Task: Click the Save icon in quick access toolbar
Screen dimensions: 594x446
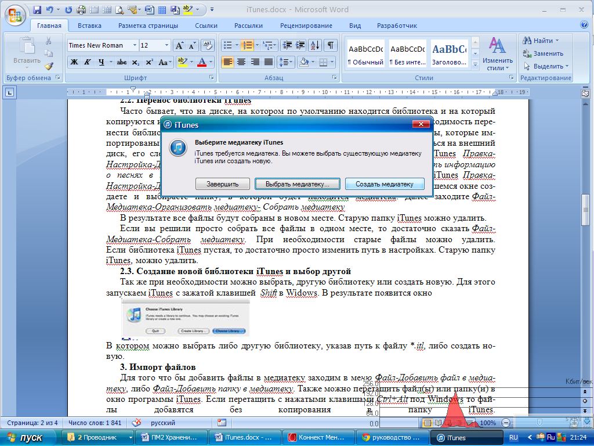Action: (37, 10)
